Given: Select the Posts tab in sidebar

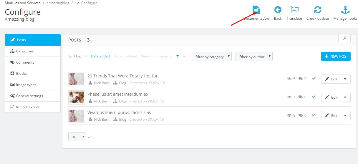Looking at the screenshot, I should click(33, 40).
